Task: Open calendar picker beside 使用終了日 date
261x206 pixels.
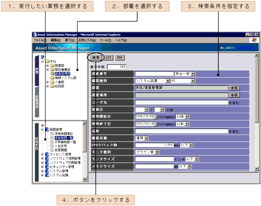Action: (155, 124)
